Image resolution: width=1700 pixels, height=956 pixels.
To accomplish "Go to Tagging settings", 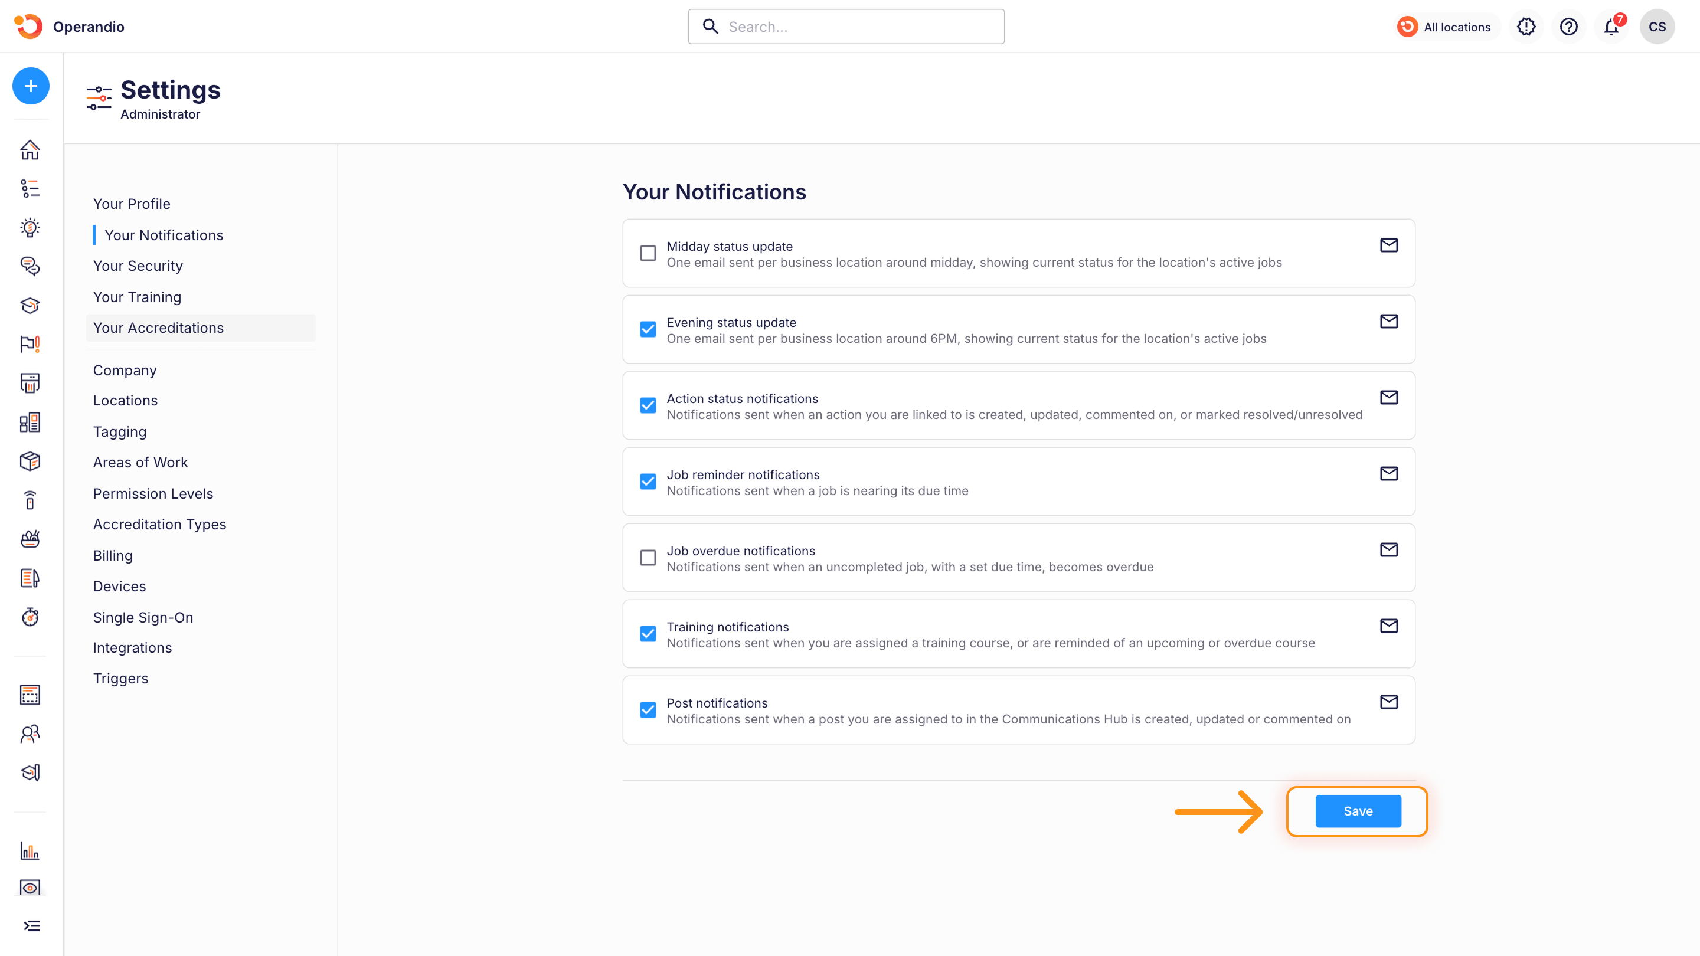I will pyautogui.click(x=119, y=431).
